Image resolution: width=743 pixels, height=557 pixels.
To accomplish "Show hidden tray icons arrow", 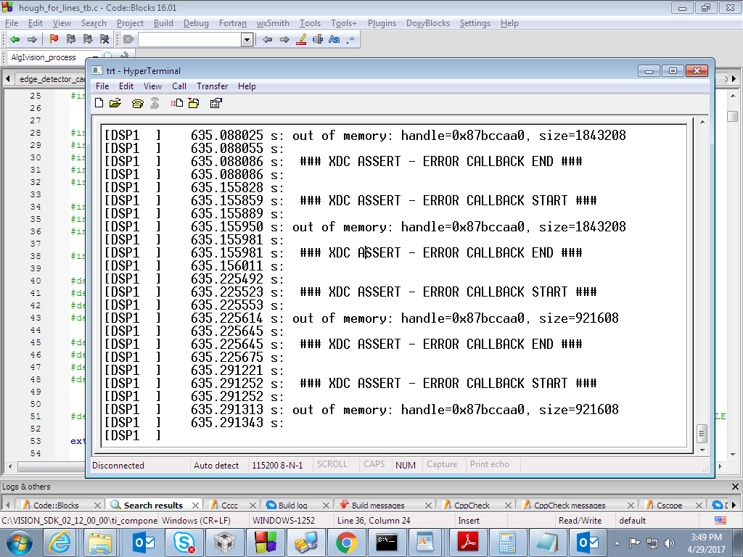I will 617,543.
